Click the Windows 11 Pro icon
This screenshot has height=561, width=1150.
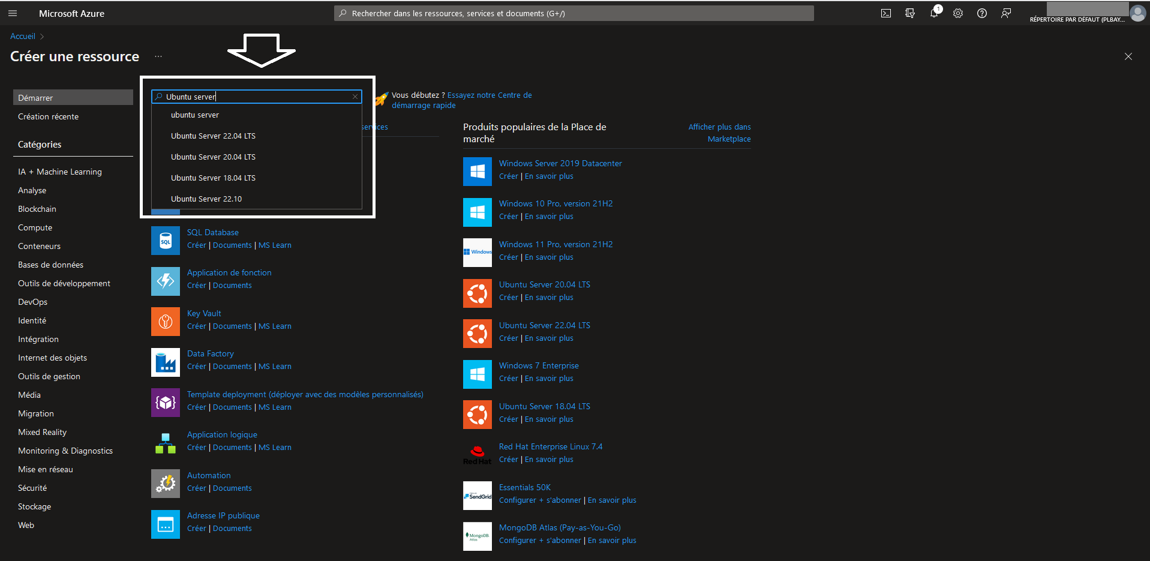click(478, 253)
